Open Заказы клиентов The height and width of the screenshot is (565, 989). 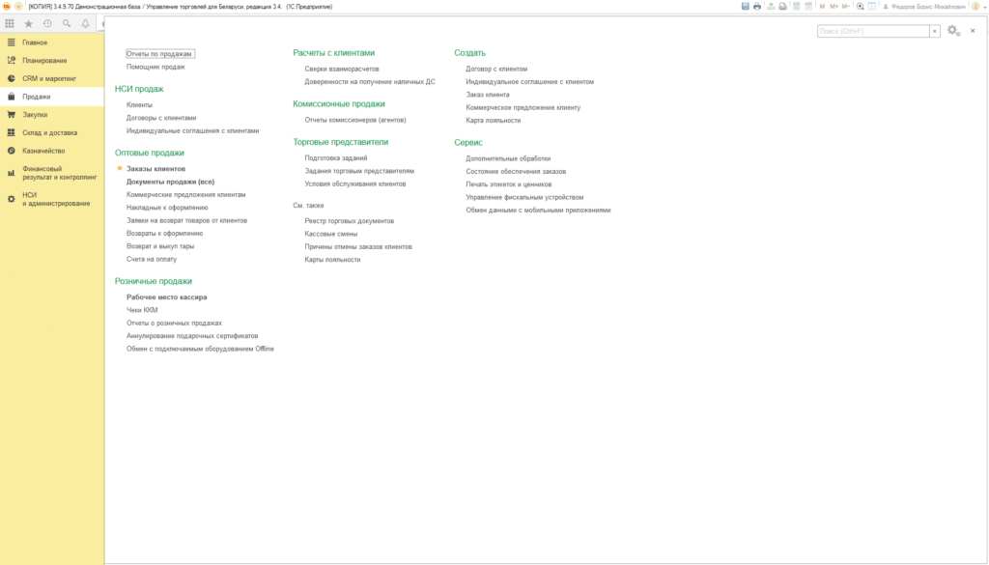pos(155,169)
